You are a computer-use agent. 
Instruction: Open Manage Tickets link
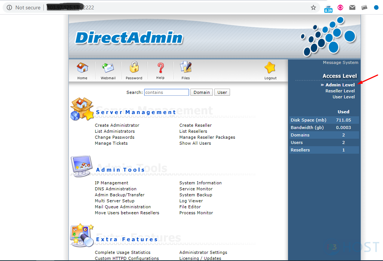pyautogui.click(x=111, y=143)
